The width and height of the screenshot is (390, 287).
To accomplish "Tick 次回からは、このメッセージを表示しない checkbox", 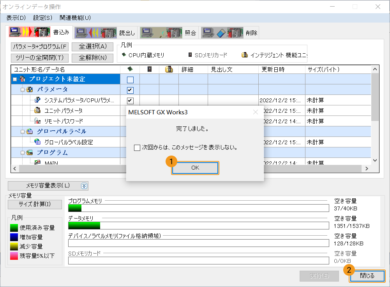I will pyautogui.click(x=137, y=148).
